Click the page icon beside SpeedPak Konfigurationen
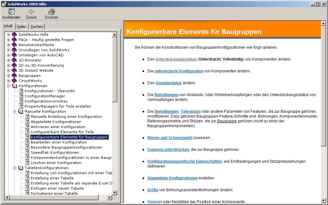 pyautogui.click(x=27, y=152)
